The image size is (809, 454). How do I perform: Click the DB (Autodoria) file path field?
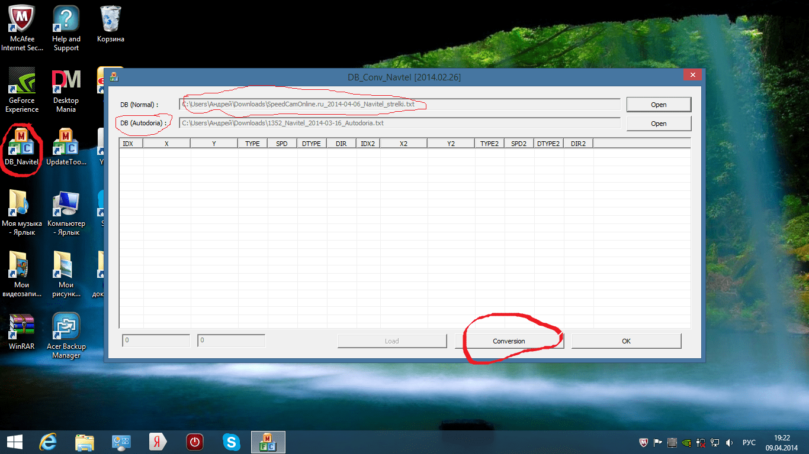click(x=400, y=123)
